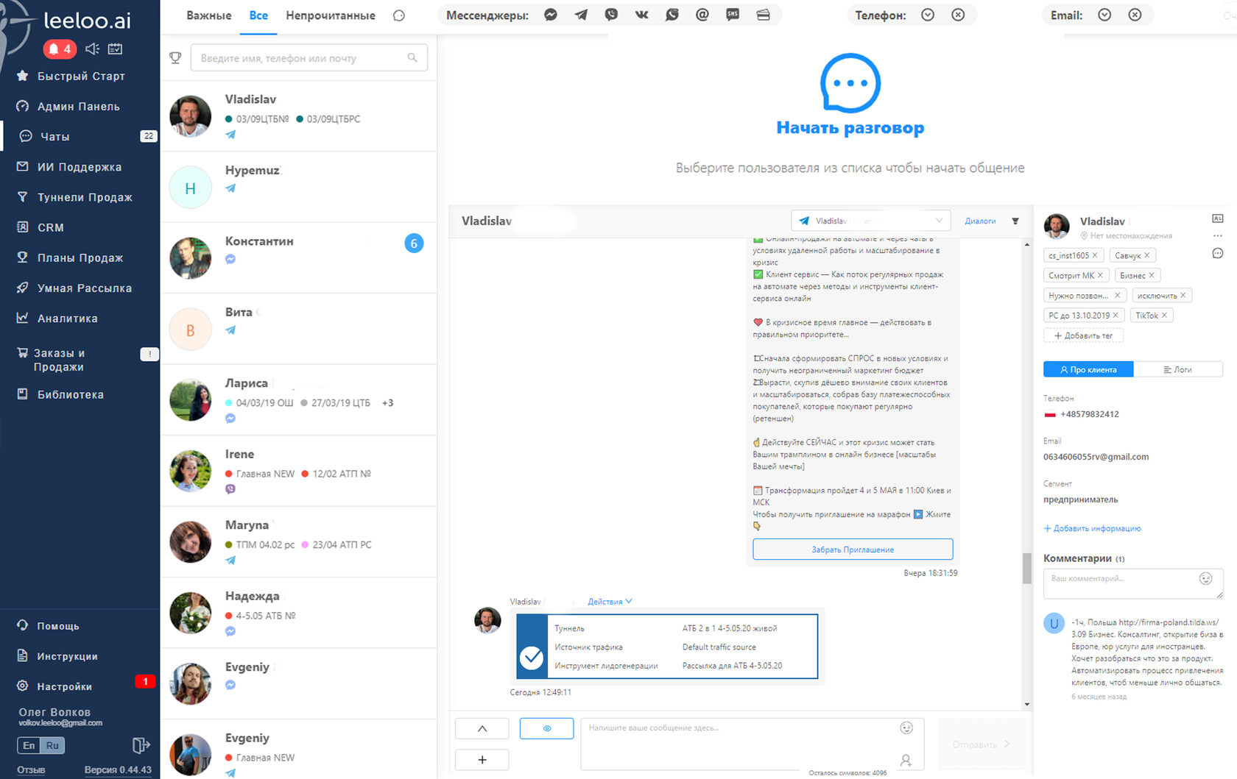Click the person icon in message box

[x=906, y=760]
